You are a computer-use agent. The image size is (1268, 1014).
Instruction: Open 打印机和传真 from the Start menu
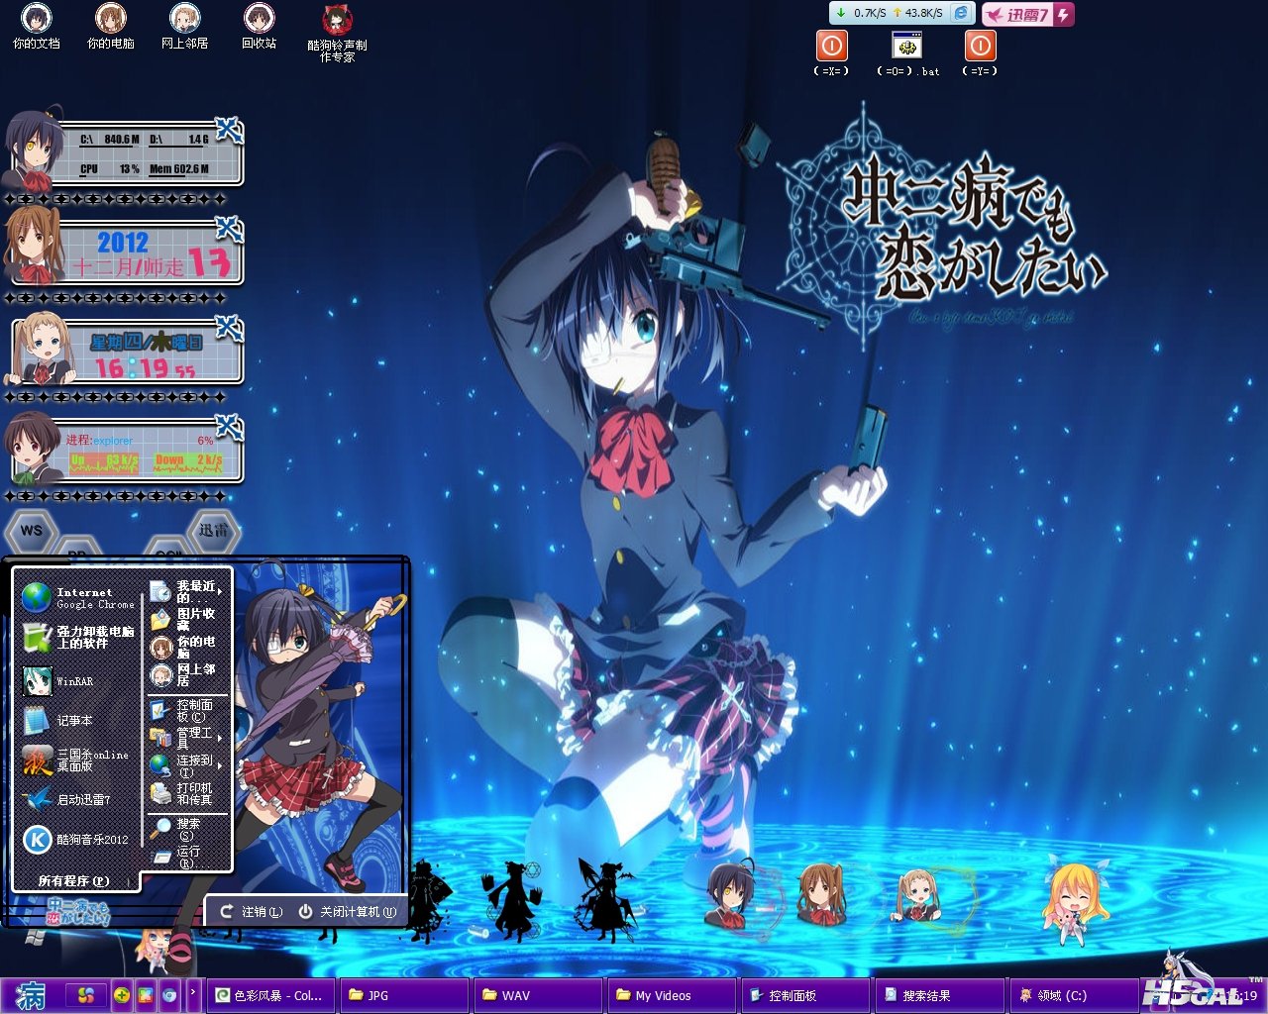[x=187, y=793]
